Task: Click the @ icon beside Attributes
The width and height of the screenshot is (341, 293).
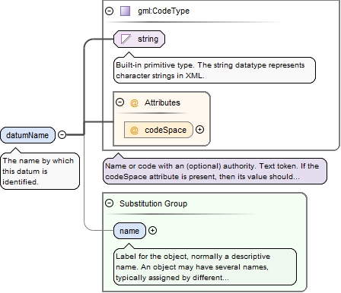Action: tap(134, 103)
